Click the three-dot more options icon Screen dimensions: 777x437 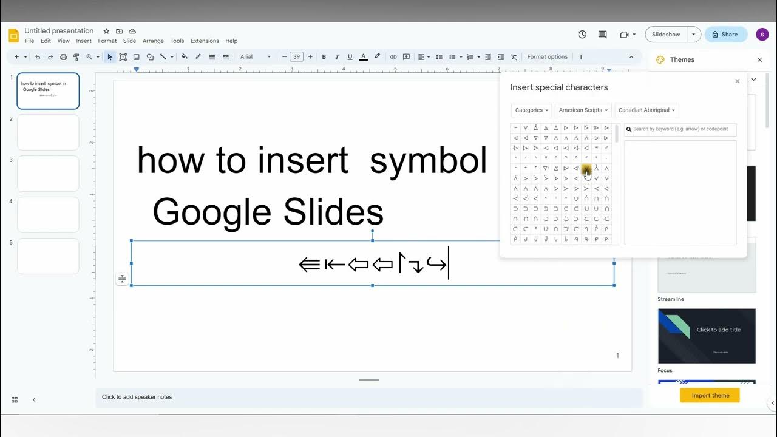[x=581, y=57]
